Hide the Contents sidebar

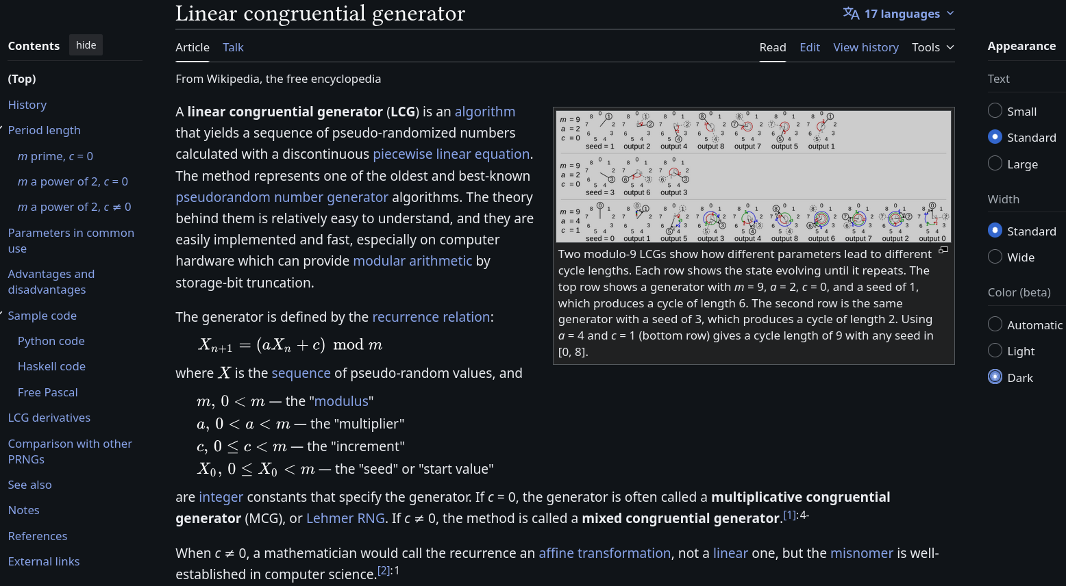click(x=86, y=45)
